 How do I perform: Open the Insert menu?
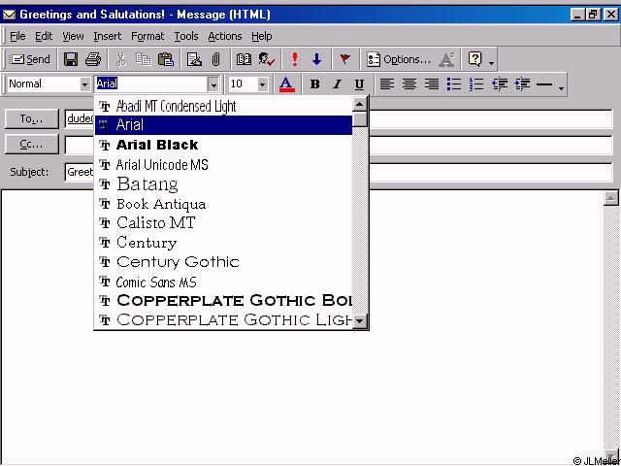click(108, 37)
